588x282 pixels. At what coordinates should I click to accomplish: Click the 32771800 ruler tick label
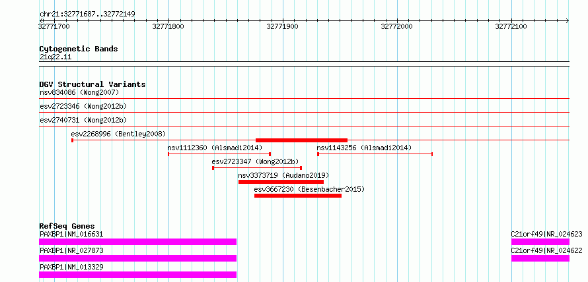pyautogui.click(x=168, y=26)
